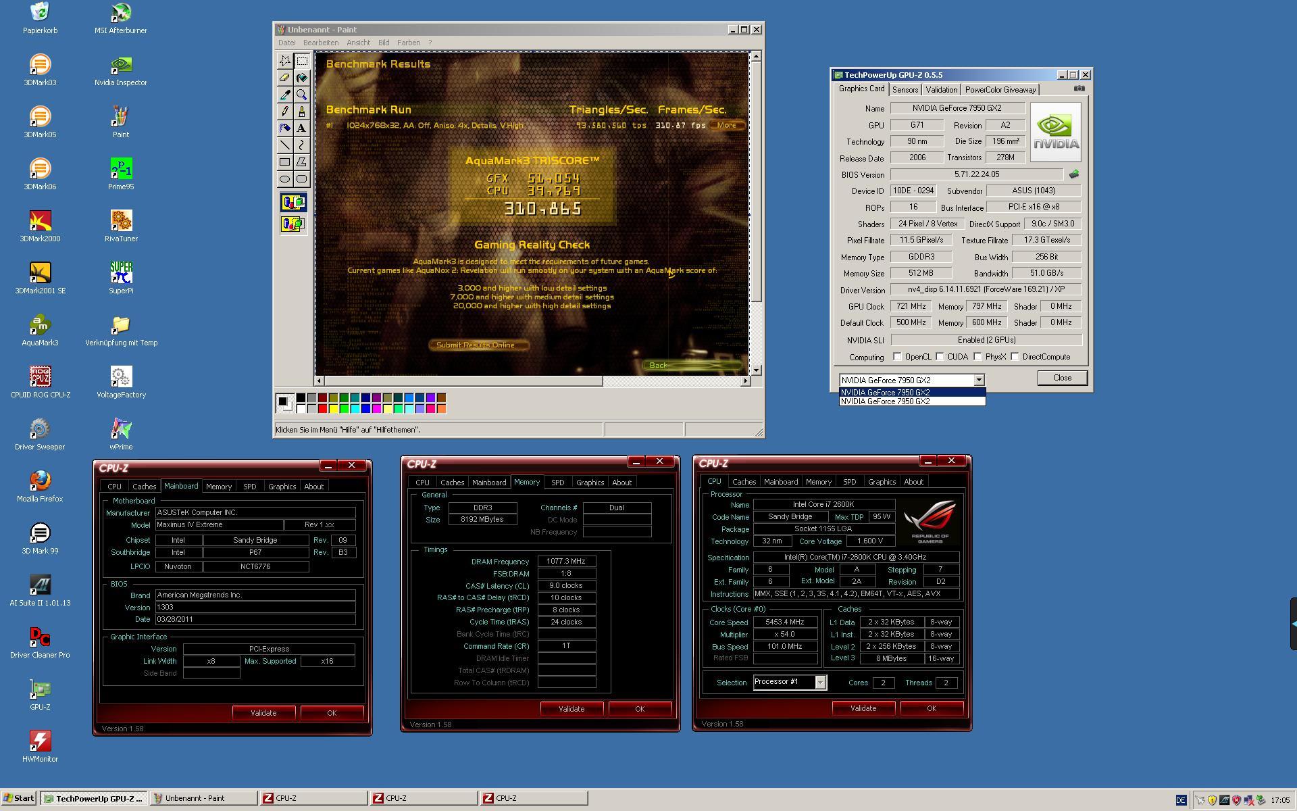This screenshot has width=1297, height=811.
Task: Pick the bright green swatch in Paint palette
Action: click(x=344, y=408)
